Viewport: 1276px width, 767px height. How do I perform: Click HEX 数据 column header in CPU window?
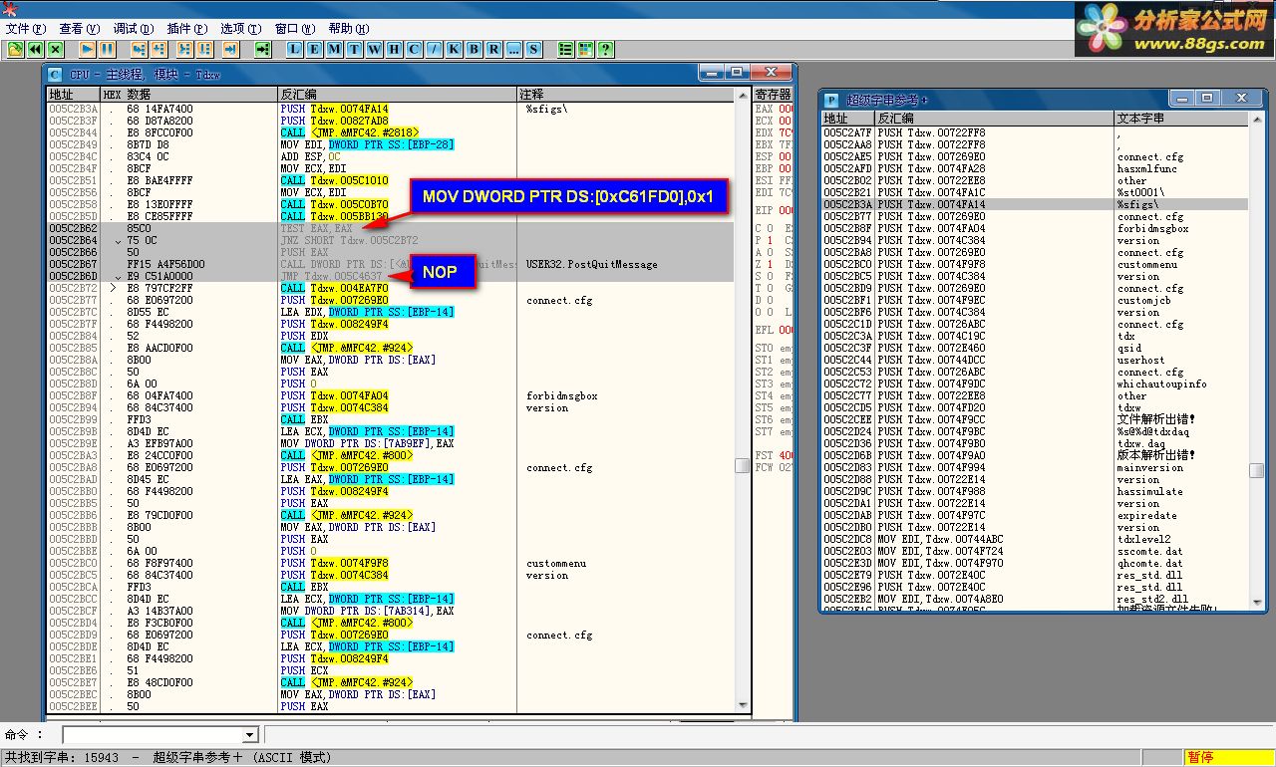(x=188, y=94)
